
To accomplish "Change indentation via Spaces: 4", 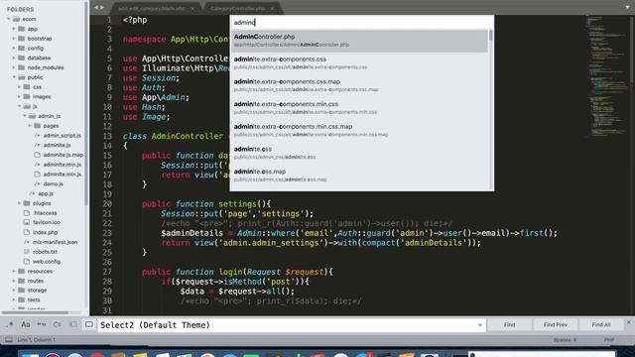I will [565, 340].
